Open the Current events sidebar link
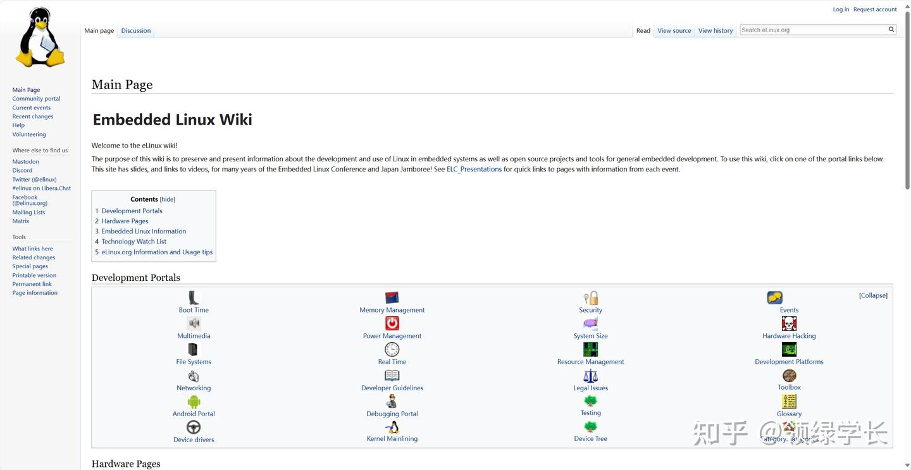Image resolution: width=911 pixels, height=470 pixels. (x=32, y=108)
